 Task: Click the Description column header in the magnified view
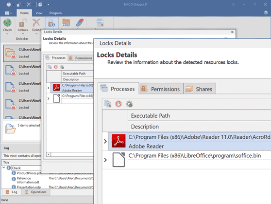click(200, 127)
